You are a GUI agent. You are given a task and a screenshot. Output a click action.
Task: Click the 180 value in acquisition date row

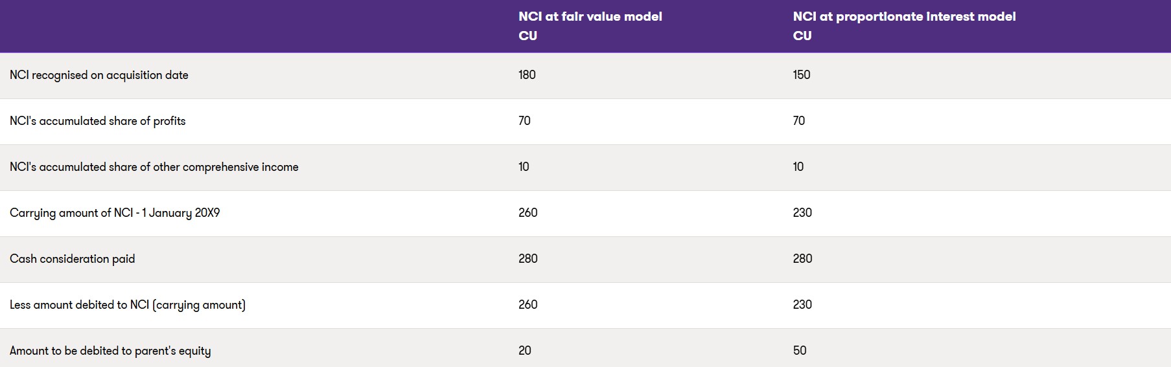point(527,75)
